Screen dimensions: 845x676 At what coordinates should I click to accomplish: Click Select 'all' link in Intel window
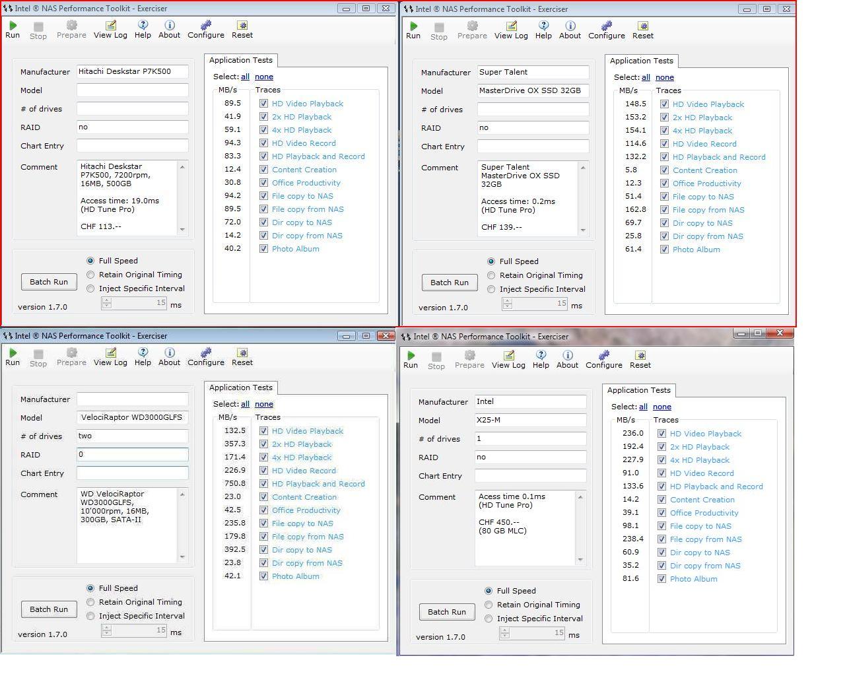tap(643, 407)
